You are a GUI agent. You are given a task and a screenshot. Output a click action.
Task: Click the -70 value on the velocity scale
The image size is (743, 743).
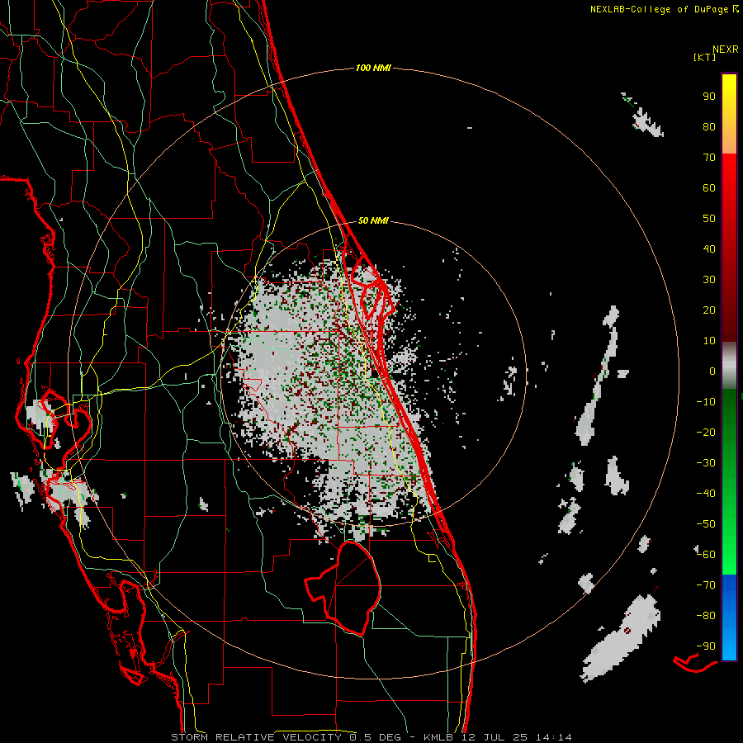pos(706,585)
